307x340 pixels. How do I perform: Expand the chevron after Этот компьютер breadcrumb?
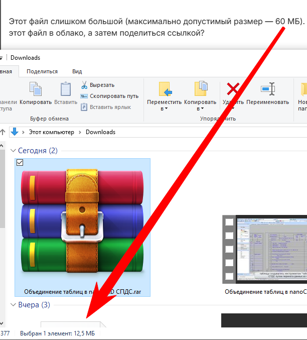click(79, 132)
